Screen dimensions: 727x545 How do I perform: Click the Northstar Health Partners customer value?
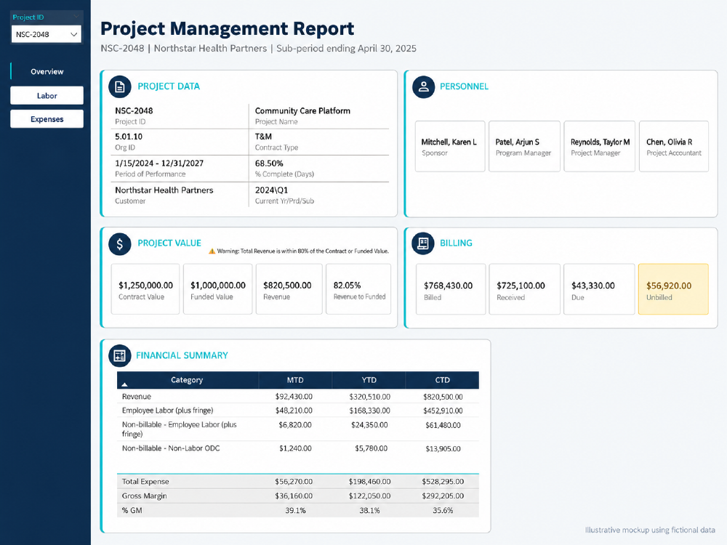164,190
